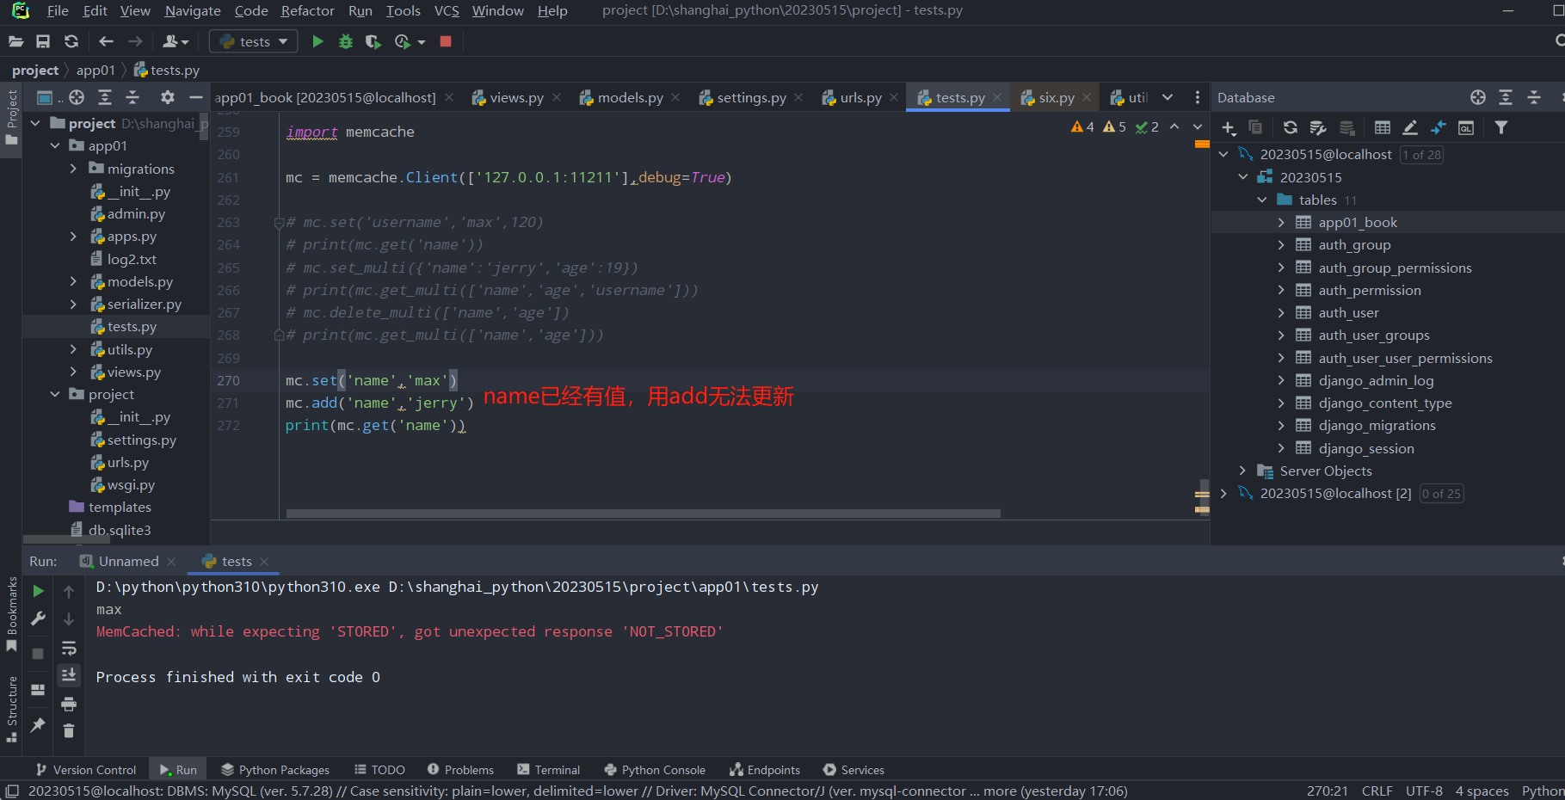Click the Save All toolbar icon
Image resolution: width=1565 pixels, height=800 pixels.
pos(43,41)
